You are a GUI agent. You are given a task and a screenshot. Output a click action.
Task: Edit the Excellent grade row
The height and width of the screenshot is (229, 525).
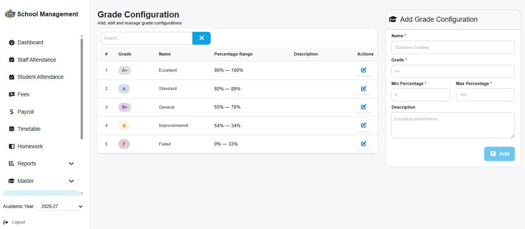click(x=363, y=70)
